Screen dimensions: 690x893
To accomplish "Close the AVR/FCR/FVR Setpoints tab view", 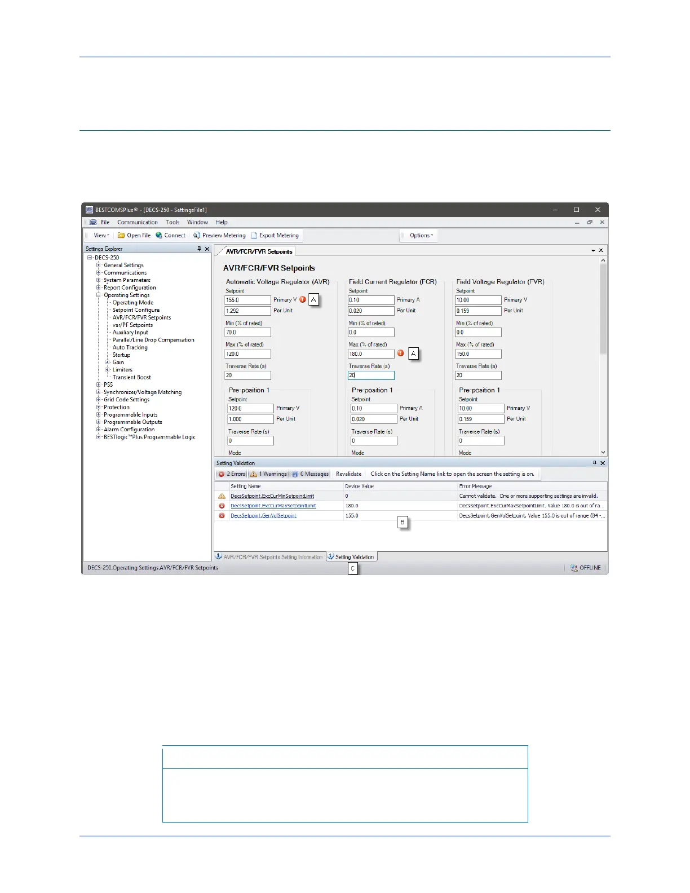I will click(601, 250).
